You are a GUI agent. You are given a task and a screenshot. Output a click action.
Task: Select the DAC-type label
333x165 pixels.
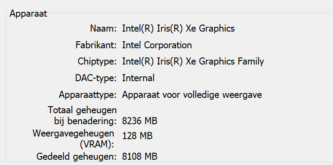coord(96,78)
